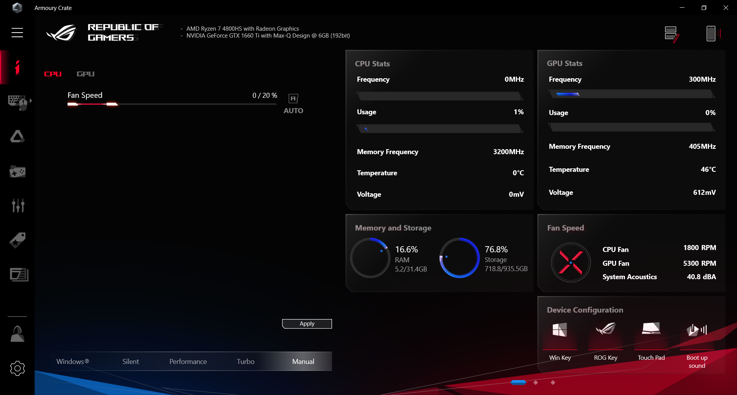This screenshot has height=395, width=737.
Task: Click the fan graphic in Fan Speed panel
Action: tap(571, 263)
